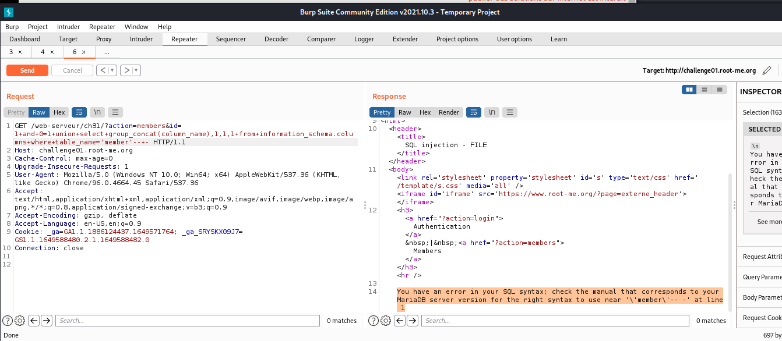Go back to previous request in history

[x=102, y=70]
